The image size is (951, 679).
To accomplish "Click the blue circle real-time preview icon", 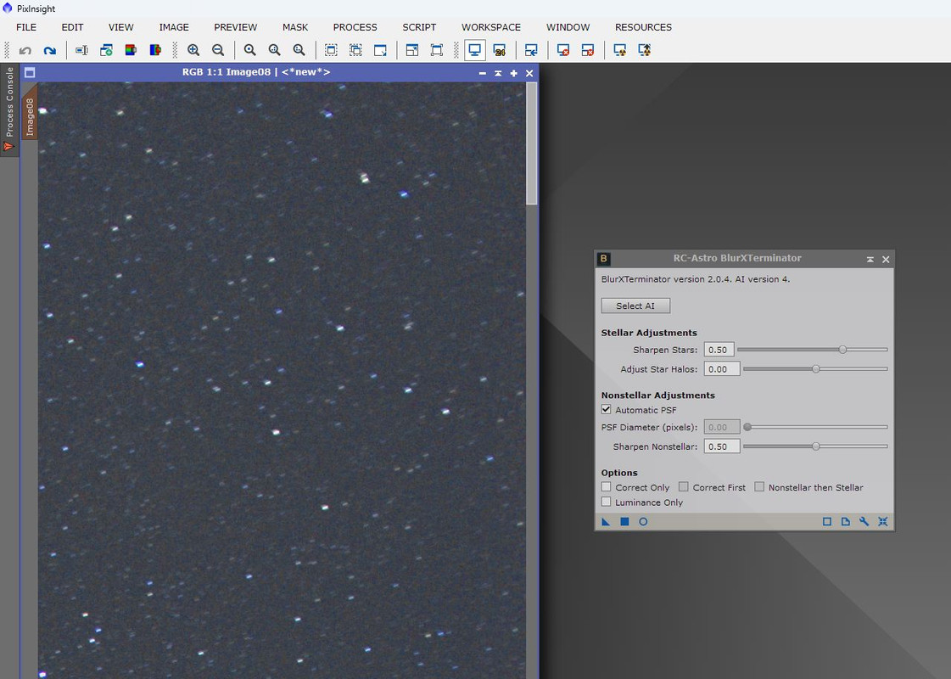I will point(644,522).
